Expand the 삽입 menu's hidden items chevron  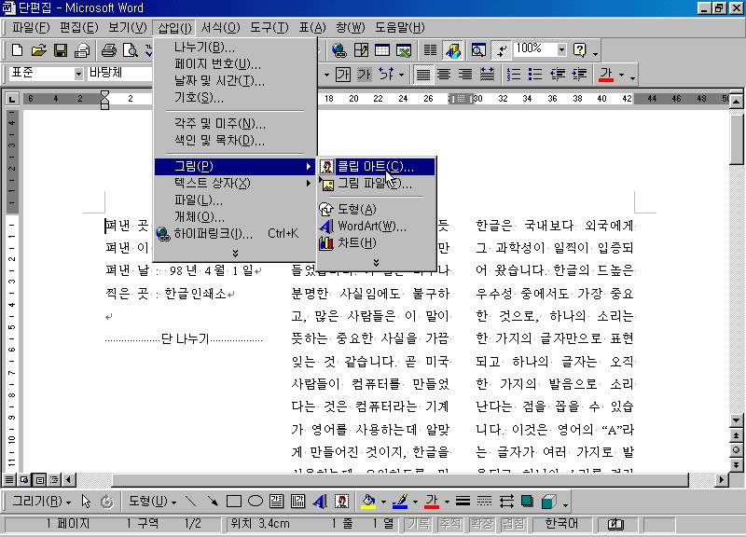pos(235,253)
